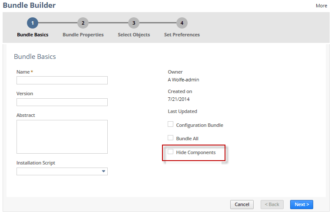Image resolution: width=331 pixels, height=213 pixels.
Task: Open the Installation Script dropdown
Action: [x=62, y=171]
